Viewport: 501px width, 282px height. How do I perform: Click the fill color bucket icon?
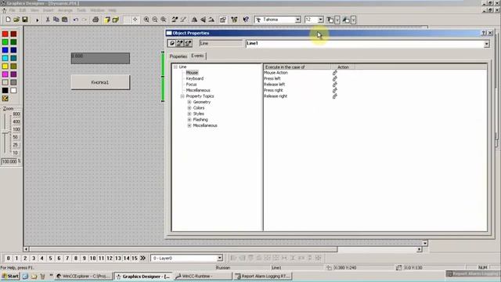pyautogui.click(x=346, y=20)
